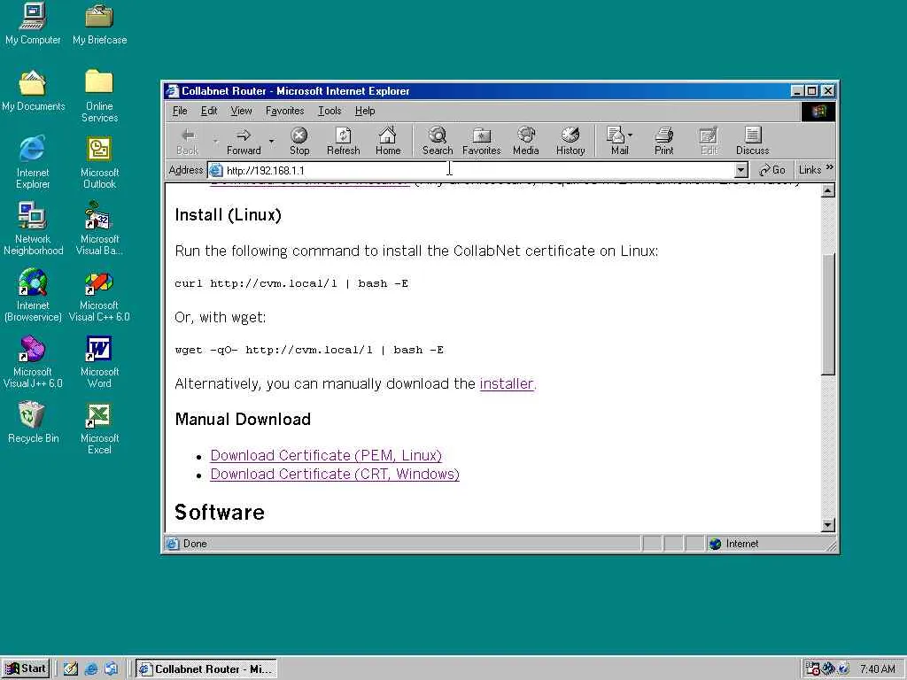Go to the Home page
This screenshot has height=680, width=907.
point(388,142)
